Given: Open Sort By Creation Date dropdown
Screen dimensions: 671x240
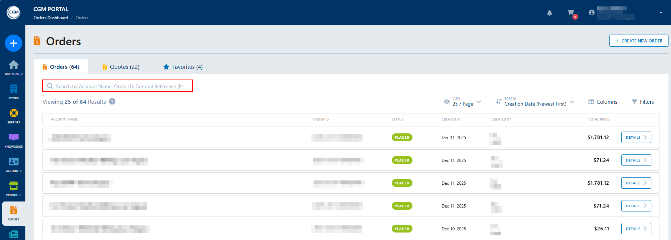Looking at the screenshot, I should point(535,102).
